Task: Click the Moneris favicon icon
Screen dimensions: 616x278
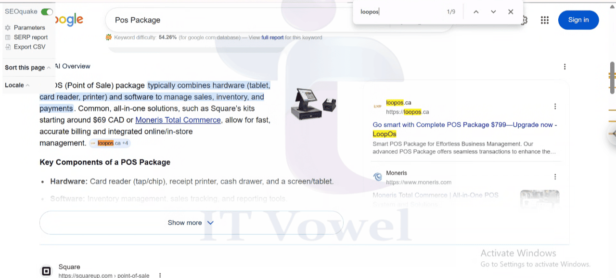Action: coord(378,177)
